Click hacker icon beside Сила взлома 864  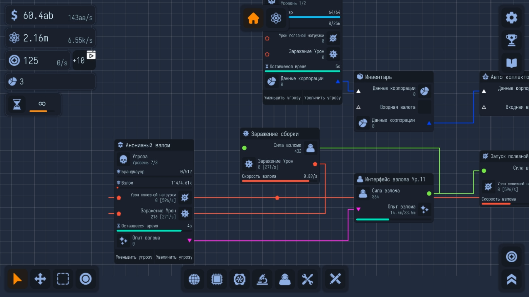coord(363,193)
